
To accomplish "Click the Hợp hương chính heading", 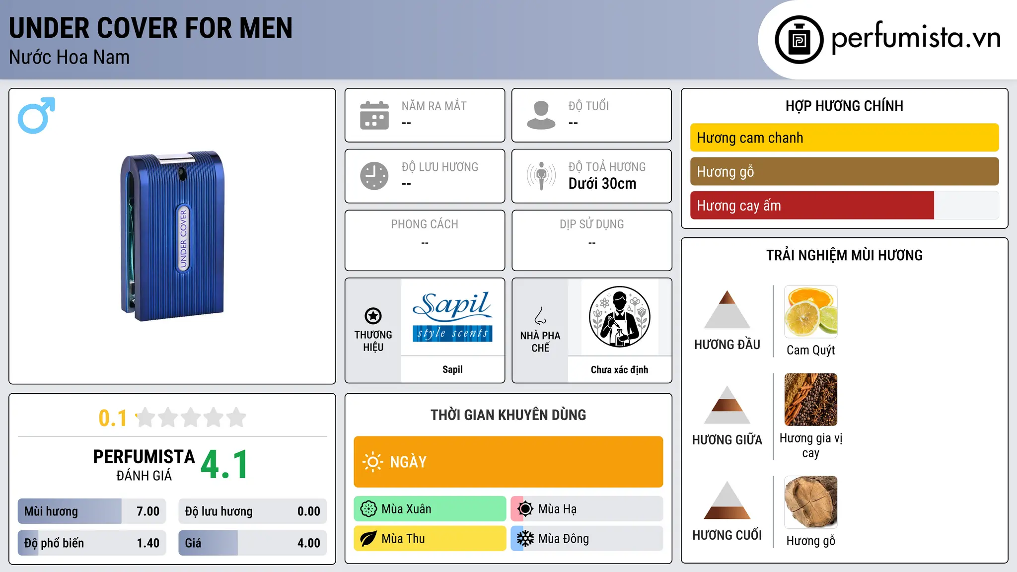I will [x=844, y=106].
